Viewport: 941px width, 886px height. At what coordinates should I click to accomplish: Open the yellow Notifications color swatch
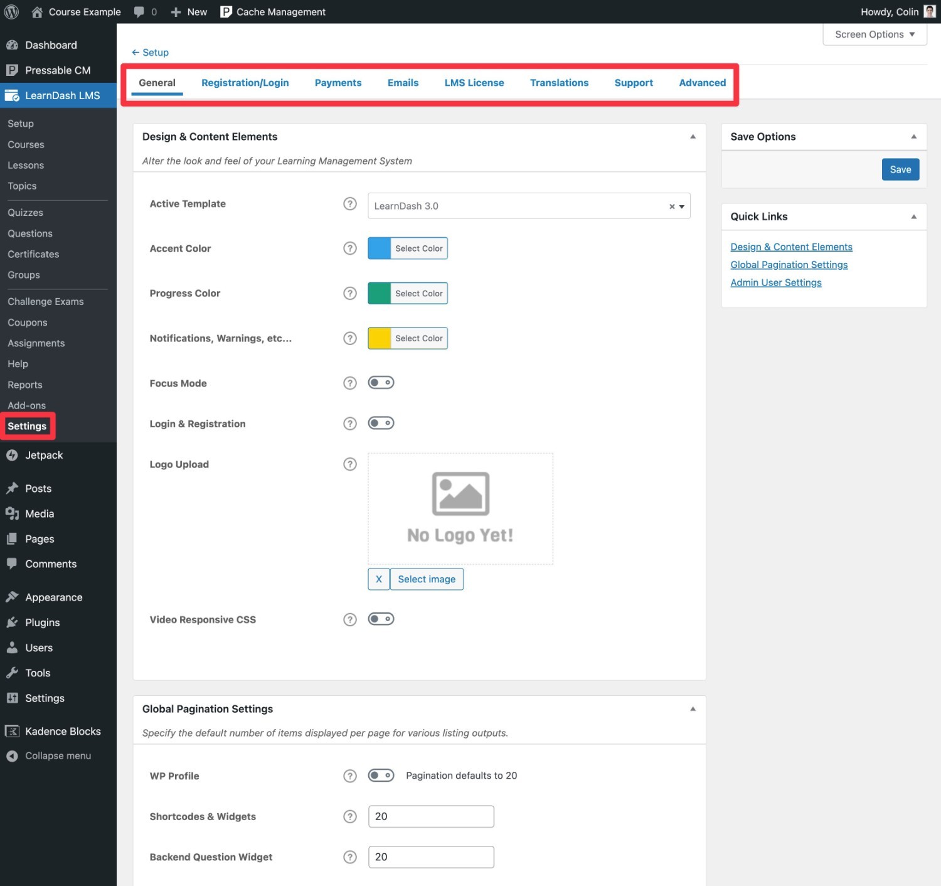pos(379,338)
